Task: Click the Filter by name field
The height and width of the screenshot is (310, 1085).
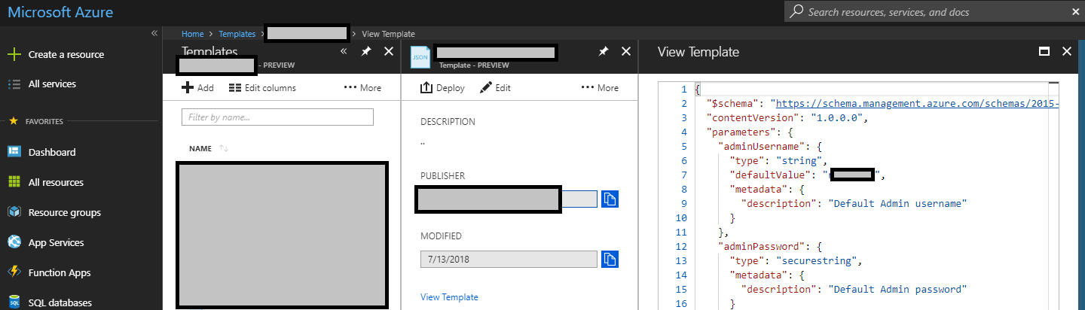Action: [x=277, y=117]
